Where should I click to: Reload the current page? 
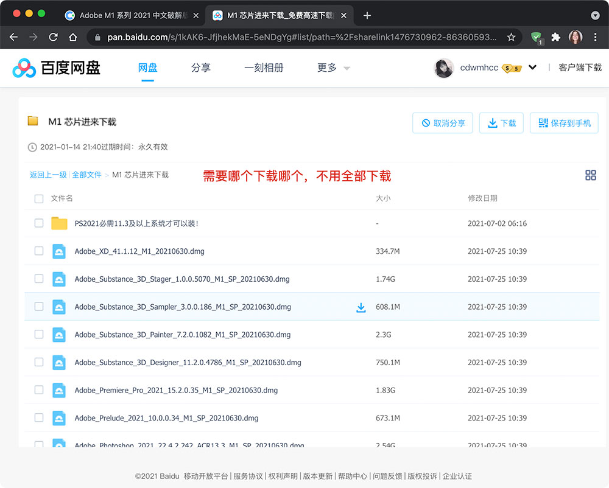[x=53, y=37]
